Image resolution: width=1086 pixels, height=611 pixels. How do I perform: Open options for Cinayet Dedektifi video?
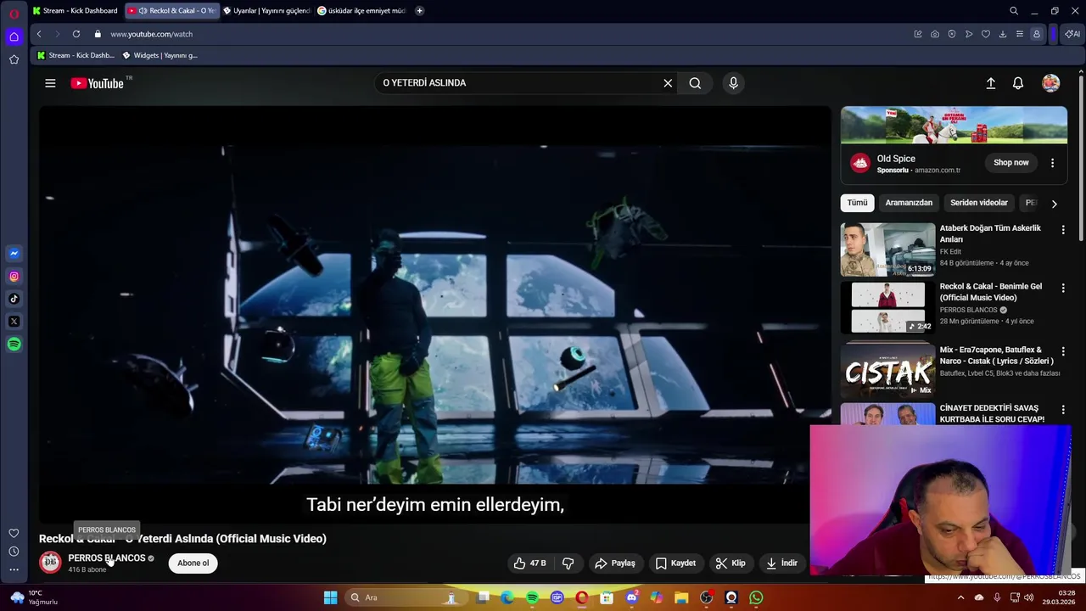(x=1062, y=410)
